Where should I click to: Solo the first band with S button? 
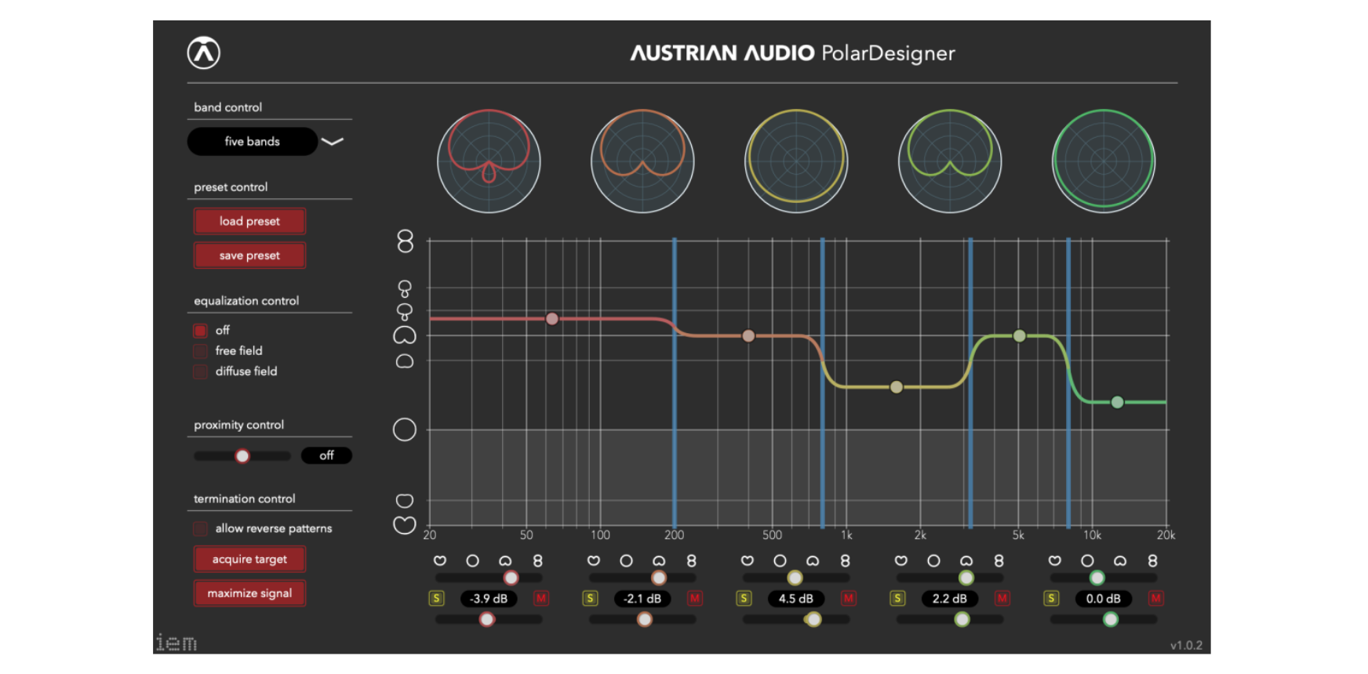coord(436,599)
